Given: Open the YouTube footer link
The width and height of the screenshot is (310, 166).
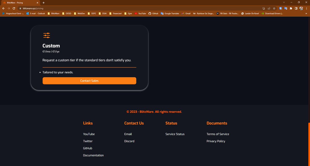Looking at the screenshot, I should click(x=89, y=134).
